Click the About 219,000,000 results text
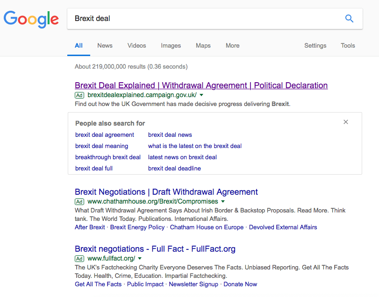379x297 pixels. (x=131, y=67)
